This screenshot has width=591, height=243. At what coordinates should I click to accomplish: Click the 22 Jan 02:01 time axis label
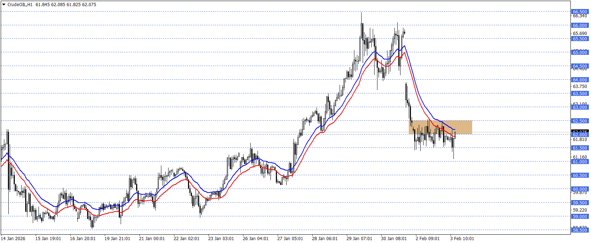(186, 238)
